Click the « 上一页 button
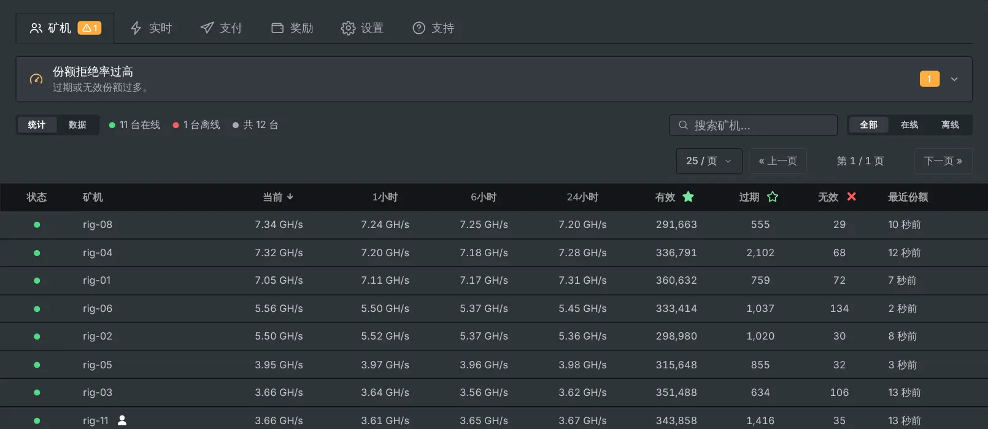988x429 pixels. [x=778, y=161]
